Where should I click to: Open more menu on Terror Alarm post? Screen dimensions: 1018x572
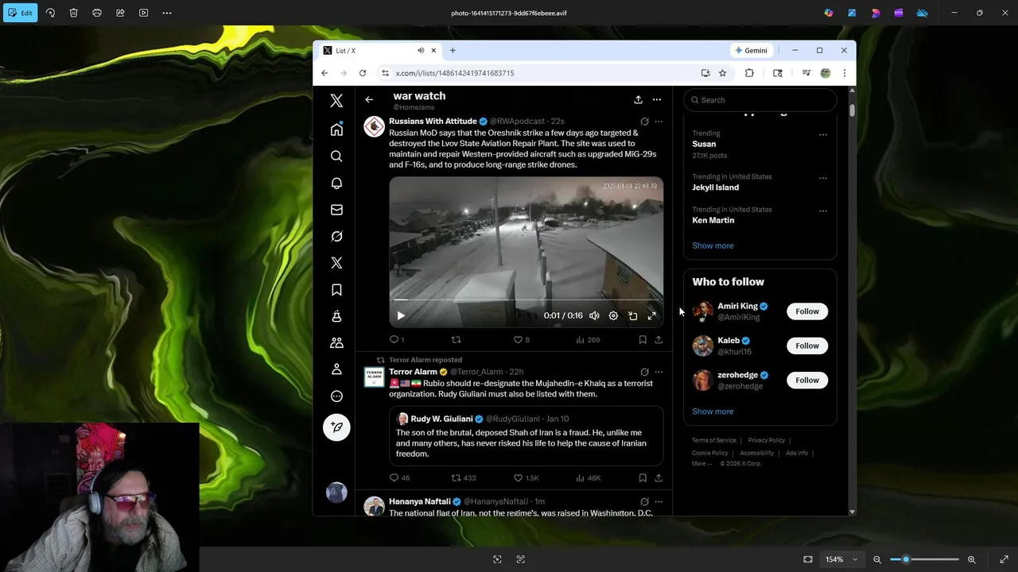[659, 372]
